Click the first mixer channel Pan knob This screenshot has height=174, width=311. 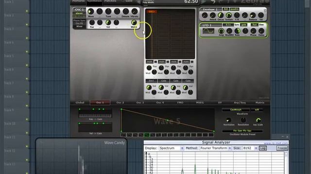tap(149, 68)
